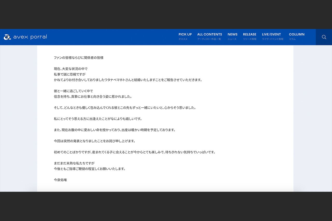Click the greeting line ファンの皆様ならびに関係者の皆様

(x=78, y=58)
